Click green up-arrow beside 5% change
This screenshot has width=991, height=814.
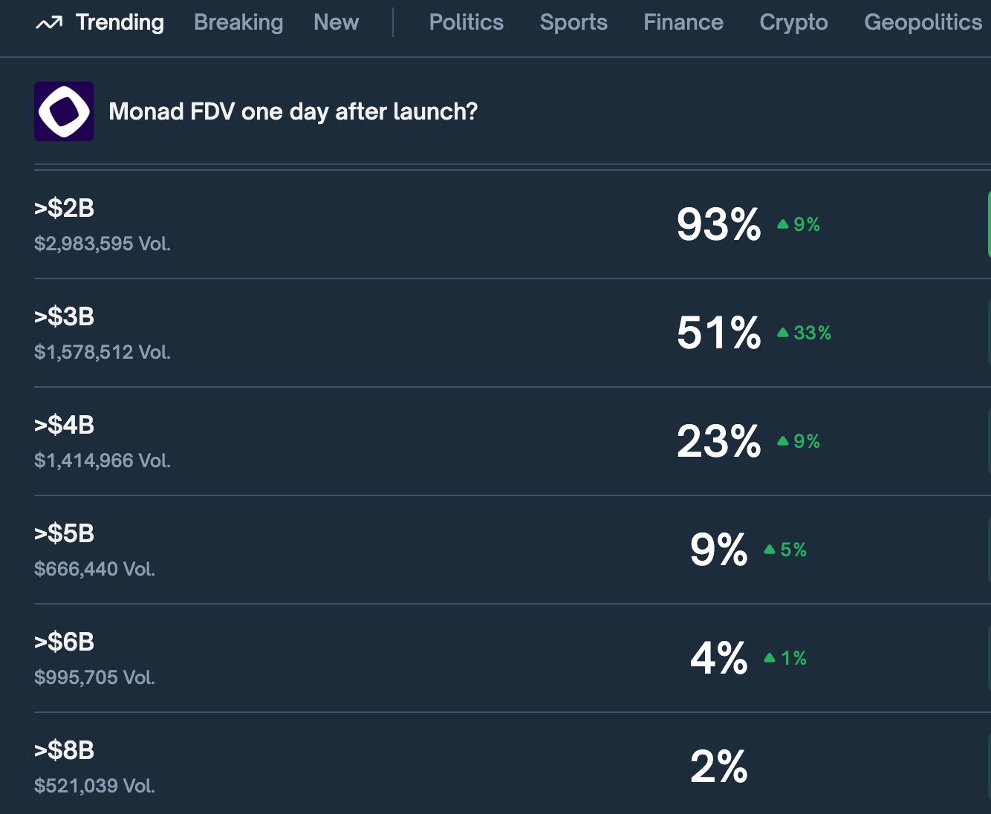770,550
